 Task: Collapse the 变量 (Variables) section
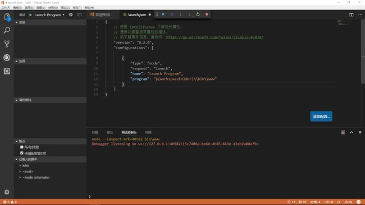pyautogui.click(x=50, y=22)
